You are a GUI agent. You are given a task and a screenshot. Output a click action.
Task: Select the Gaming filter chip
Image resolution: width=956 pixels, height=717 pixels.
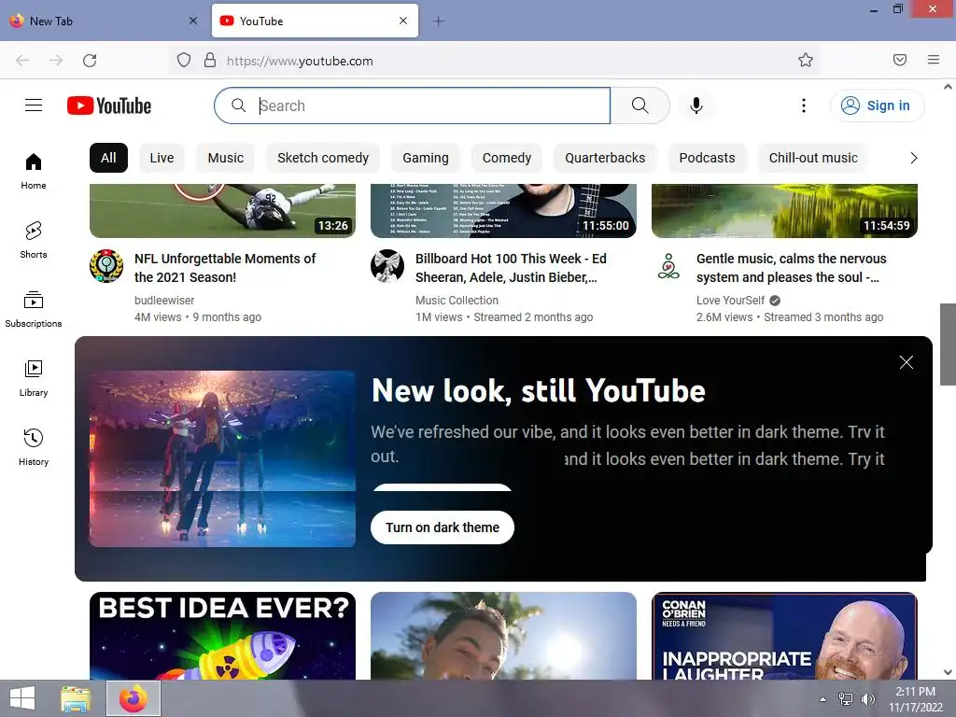click(426, 158)
